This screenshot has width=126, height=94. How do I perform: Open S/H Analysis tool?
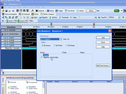point(24,14)
